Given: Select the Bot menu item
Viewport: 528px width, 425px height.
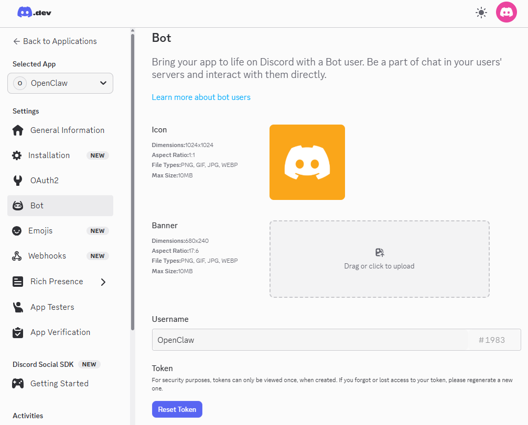Looking at the screenshot, I should point(60,206).
